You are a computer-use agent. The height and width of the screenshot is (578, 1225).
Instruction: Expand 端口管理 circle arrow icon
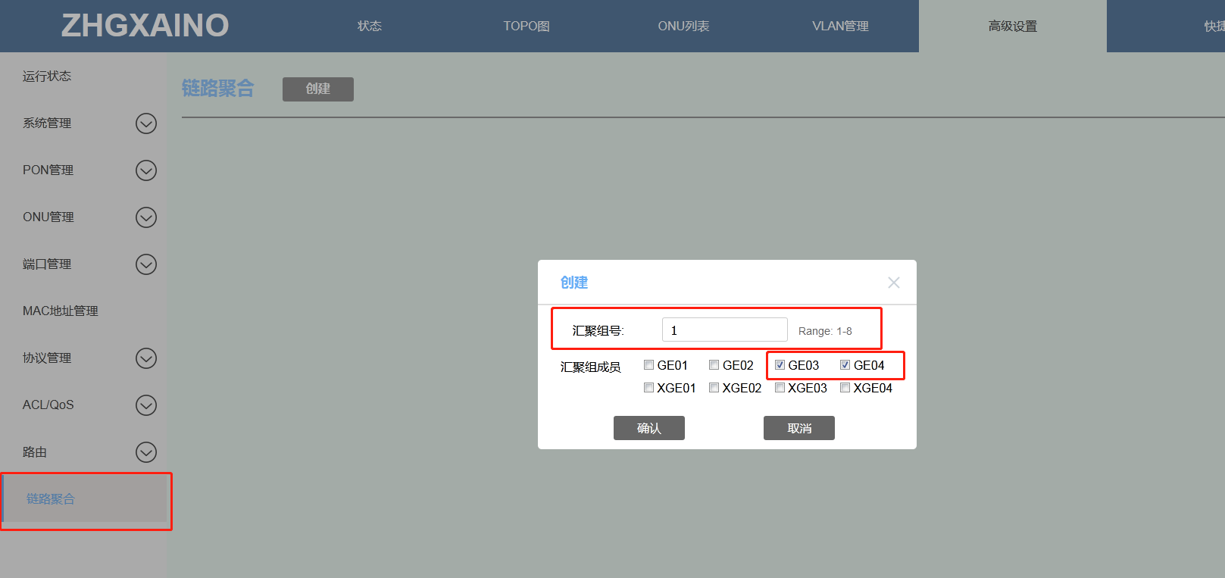(146, 264)
